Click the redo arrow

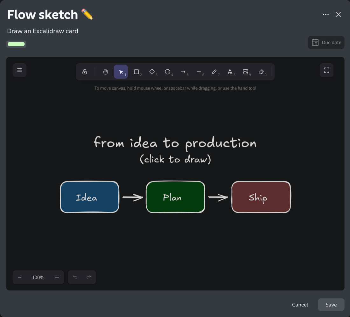click(89, 277)
